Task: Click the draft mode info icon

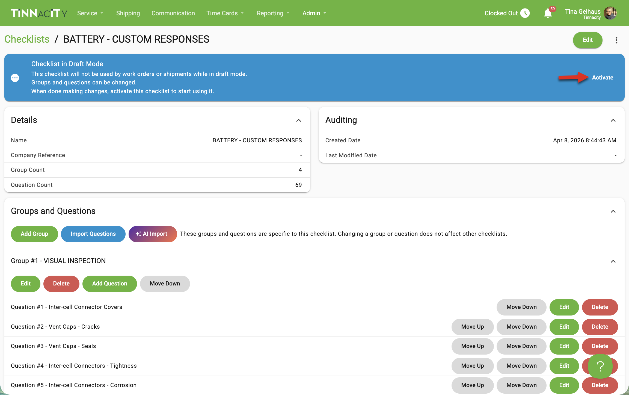Action: (x=15, y=78)
